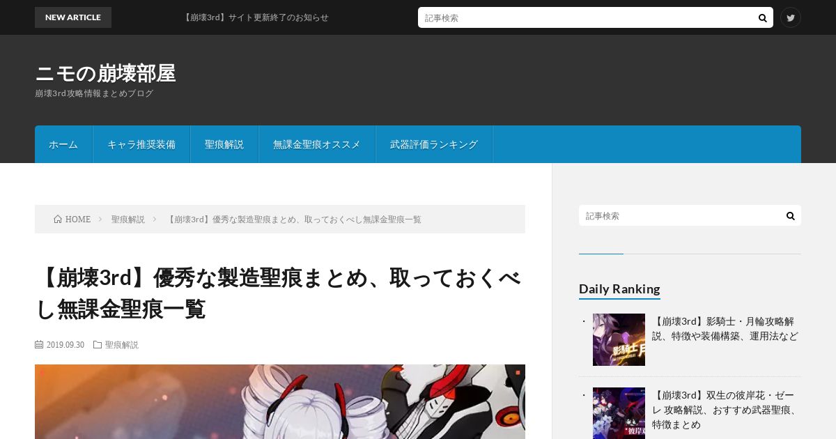836x439 pixels.
Task: Click the 2019.09.30 post date
Action: point(65,345)
